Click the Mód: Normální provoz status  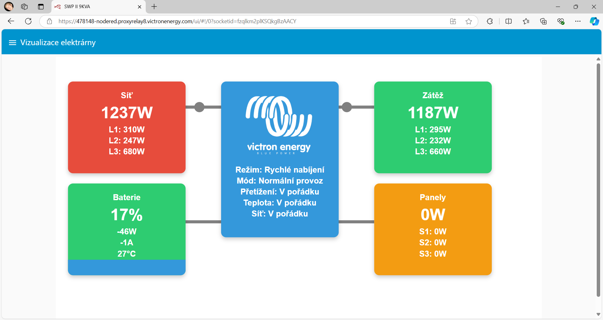click(280, 181)
